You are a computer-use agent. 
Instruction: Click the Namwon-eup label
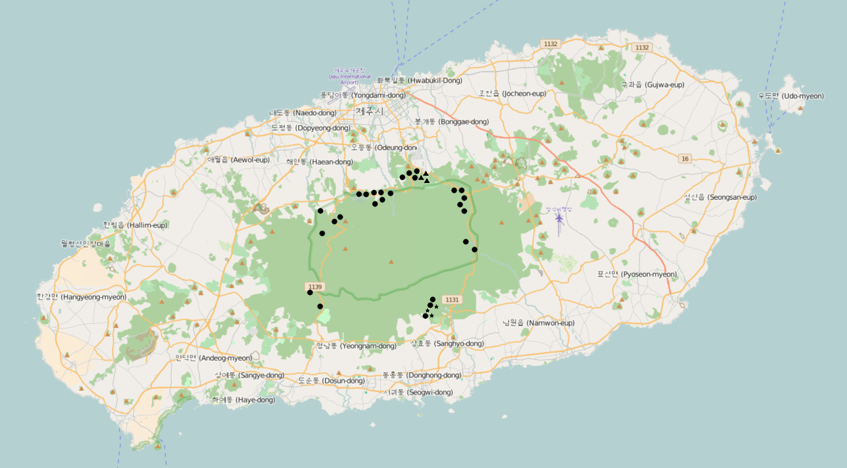538,323
